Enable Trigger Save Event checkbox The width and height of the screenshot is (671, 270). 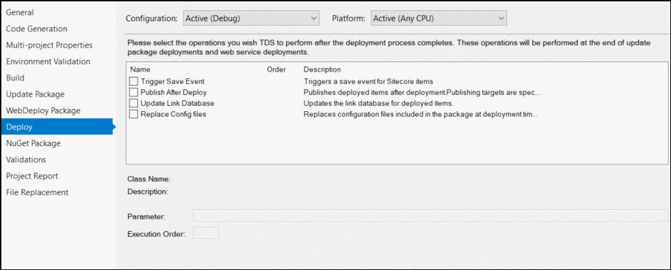tap(134, 81)
